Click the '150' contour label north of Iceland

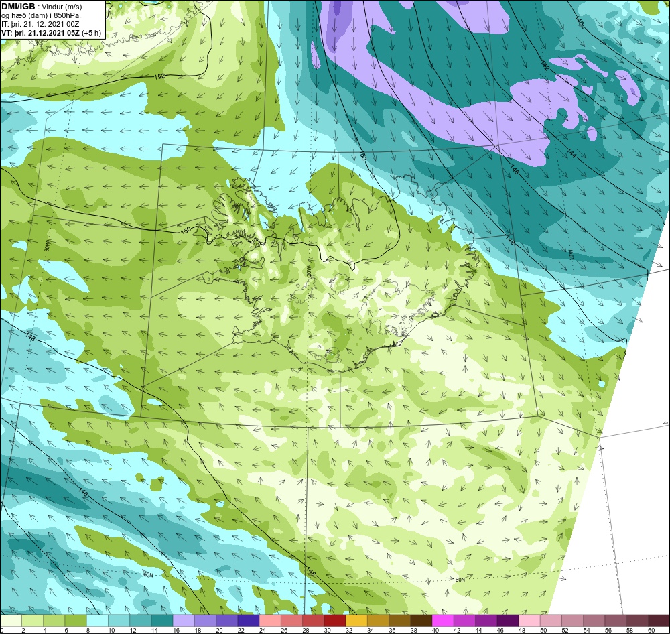pyautogui.click(x=362, y=155)
